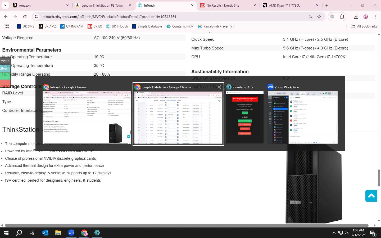Screen dimensions: 381x238
Task: Open Google Chrome from the taskbar
Action: point(84,233)
